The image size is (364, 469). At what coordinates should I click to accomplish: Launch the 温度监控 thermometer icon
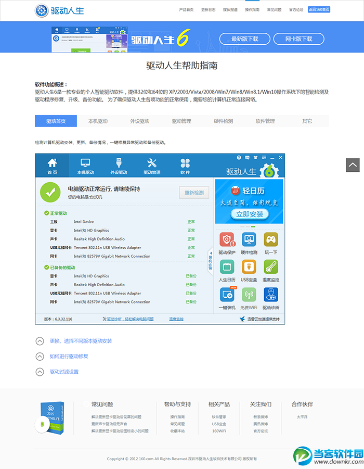point(271,267)
